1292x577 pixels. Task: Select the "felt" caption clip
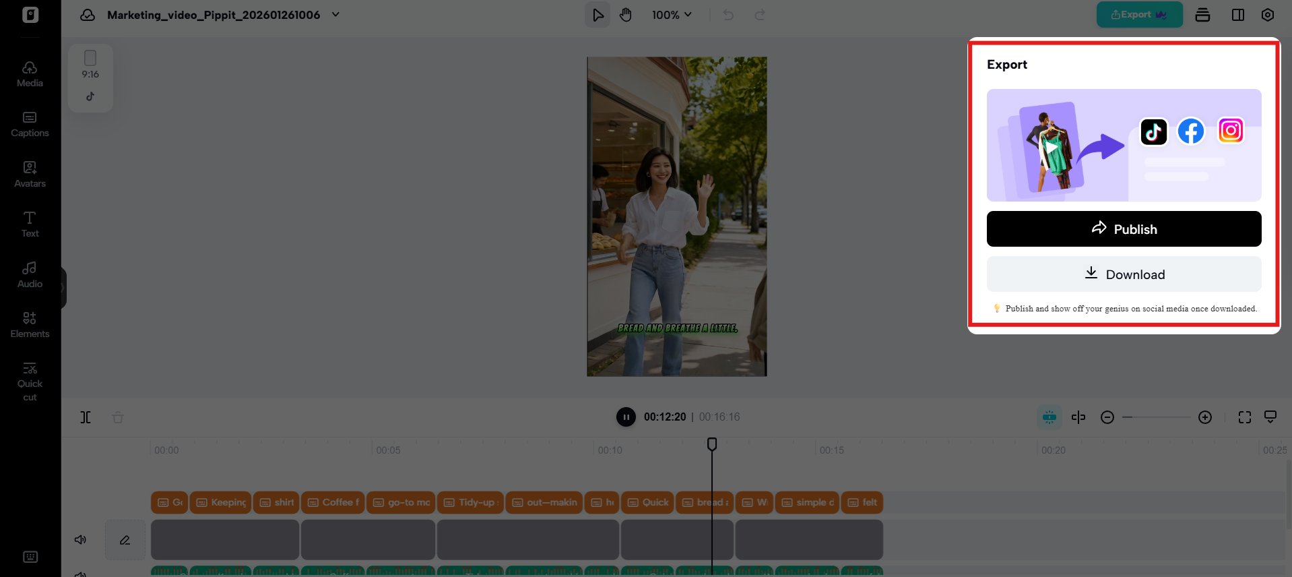tap(862, 502)
